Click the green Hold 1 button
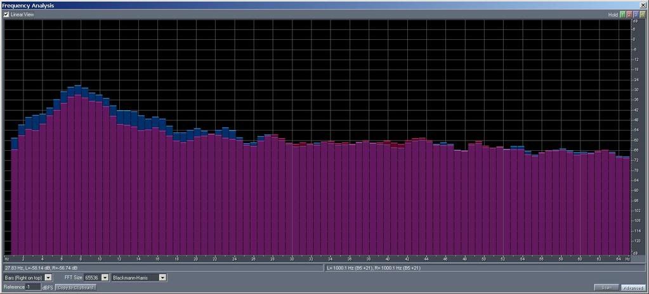 coord(622,15)
